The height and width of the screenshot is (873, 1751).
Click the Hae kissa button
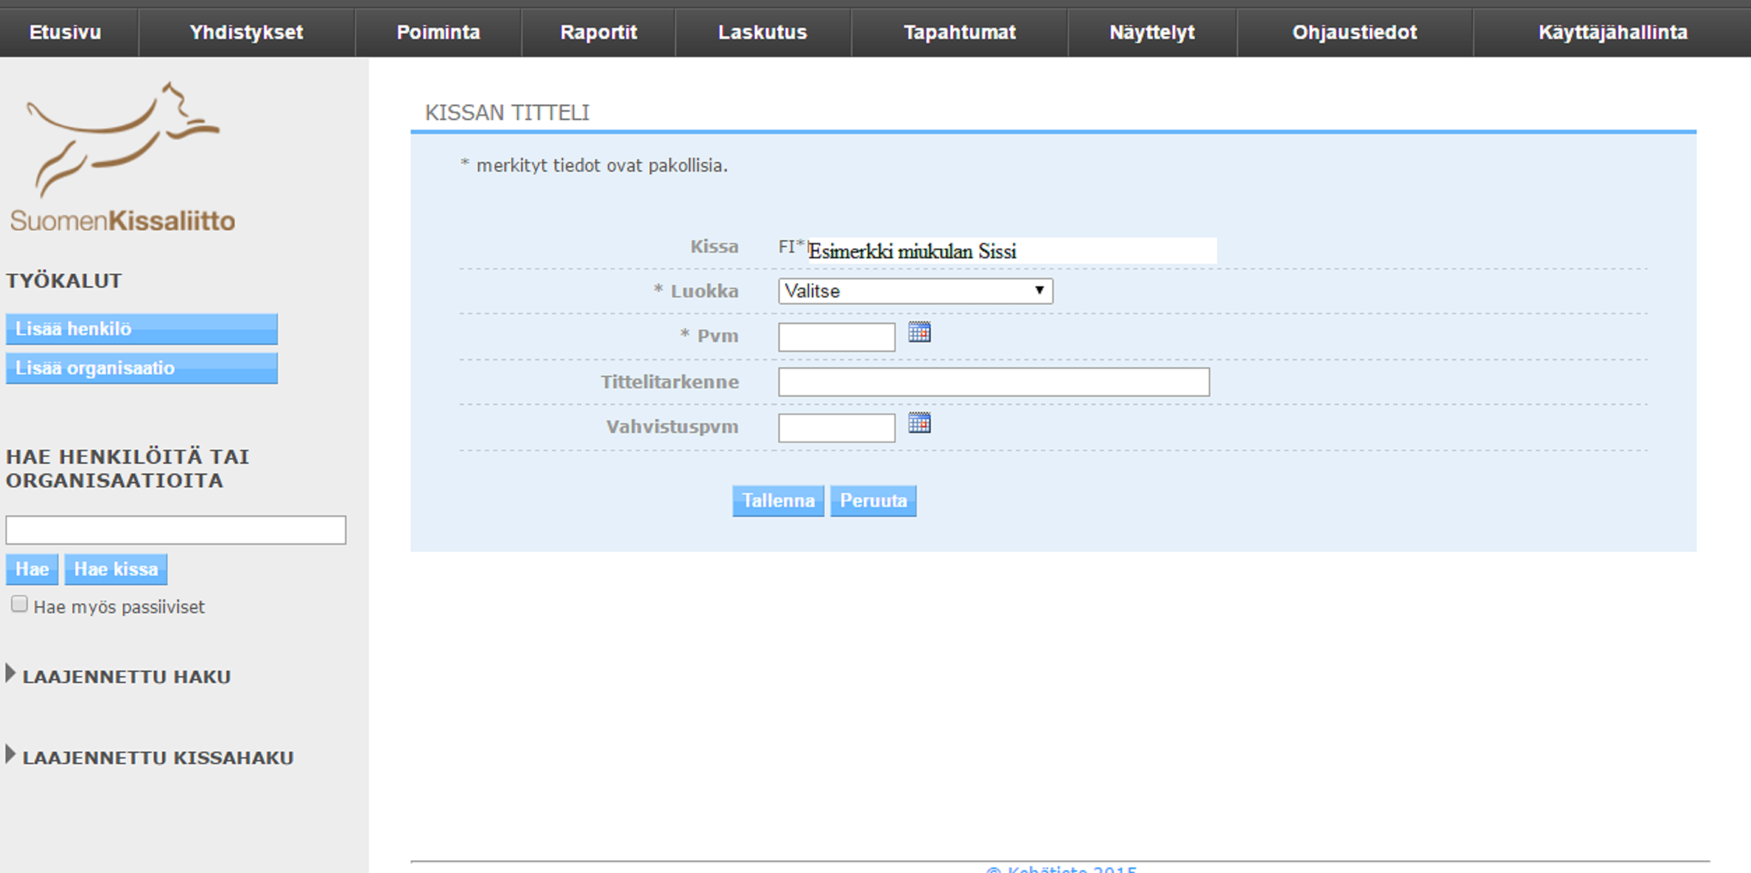116,570
